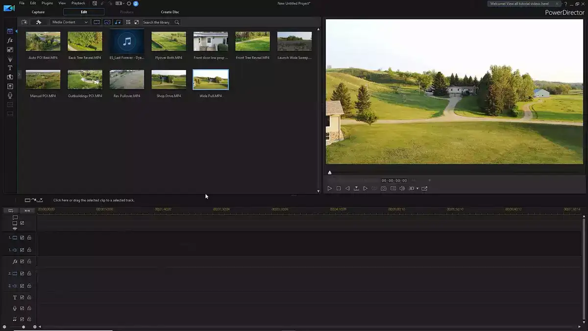
Task: Expand the aspect ratio dropdown in top toolbar
Action: [x=123, y=3]
